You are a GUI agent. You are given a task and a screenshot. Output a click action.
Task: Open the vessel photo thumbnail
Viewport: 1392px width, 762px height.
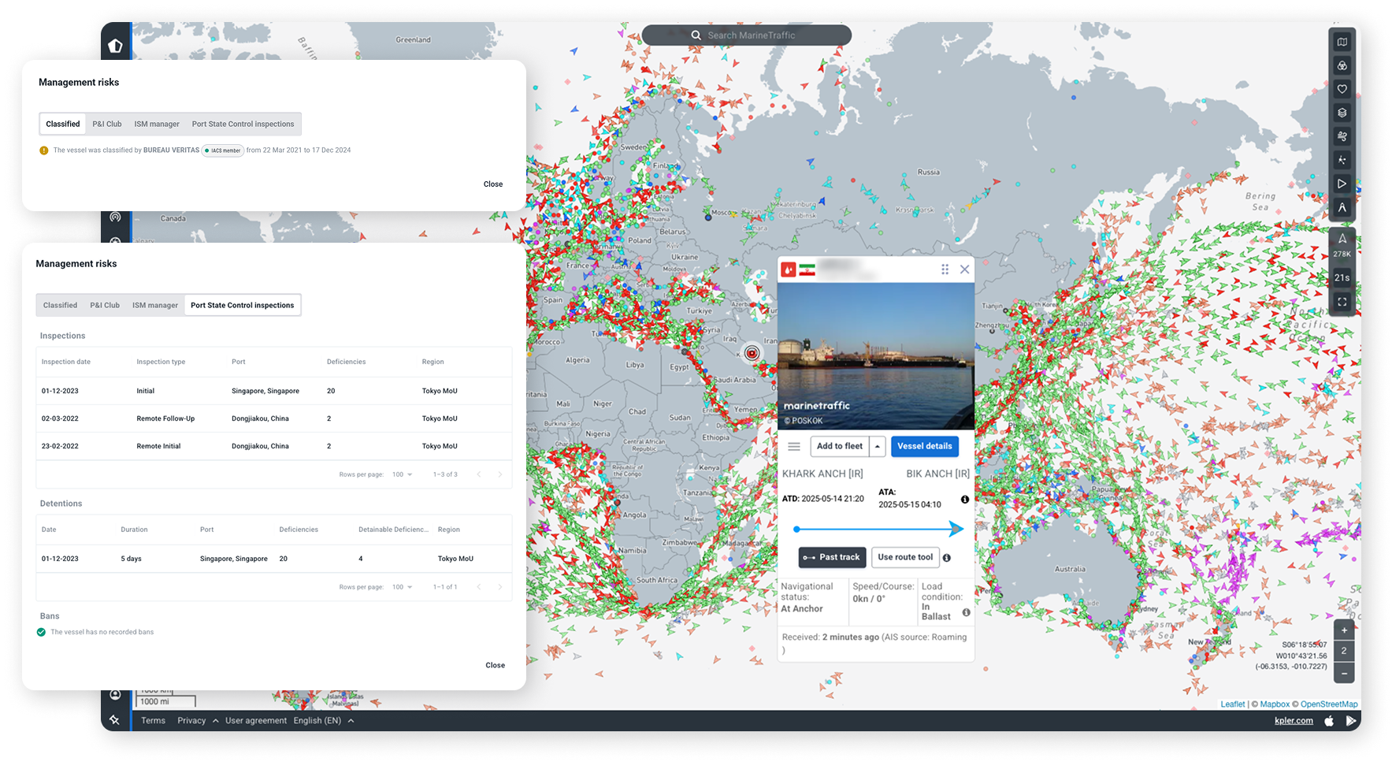[x=876, y=356]
